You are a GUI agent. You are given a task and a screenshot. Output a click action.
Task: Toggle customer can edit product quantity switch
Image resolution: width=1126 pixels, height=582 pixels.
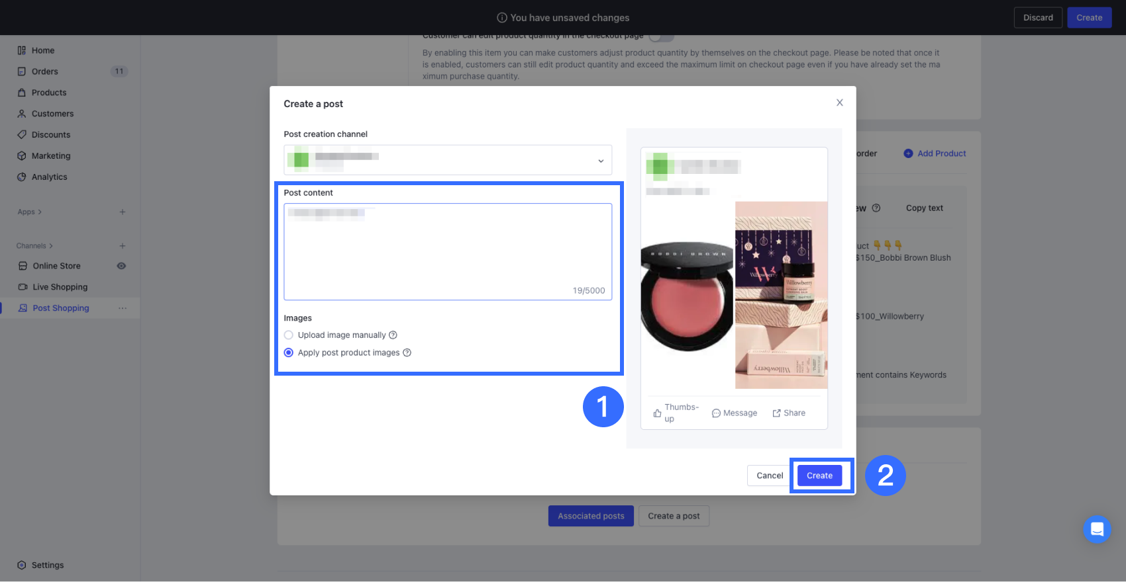[661, 37]
